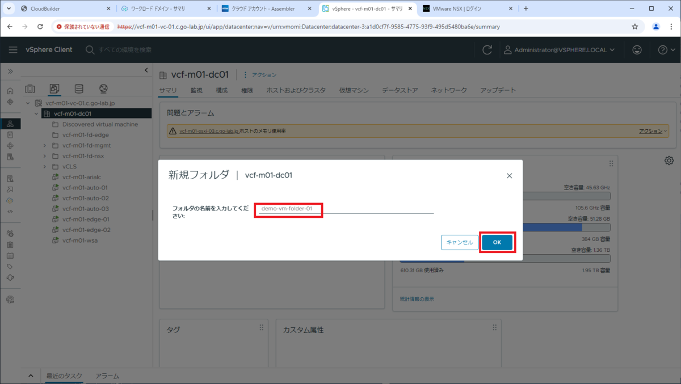
Task: Collapse the inventory tree panel arrow
Action: coord(146,70)
